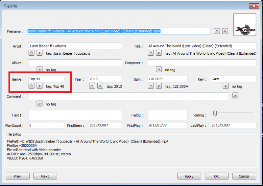Click the right-arrow button under Key field
The height and width of the screenshot is (186, 263).
[226, 86]
